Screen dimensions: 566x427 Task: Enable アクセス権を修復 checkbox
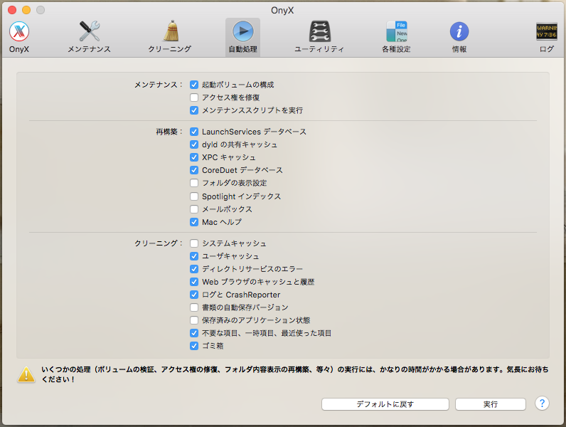pyautogui.click(x=194, y=97)
